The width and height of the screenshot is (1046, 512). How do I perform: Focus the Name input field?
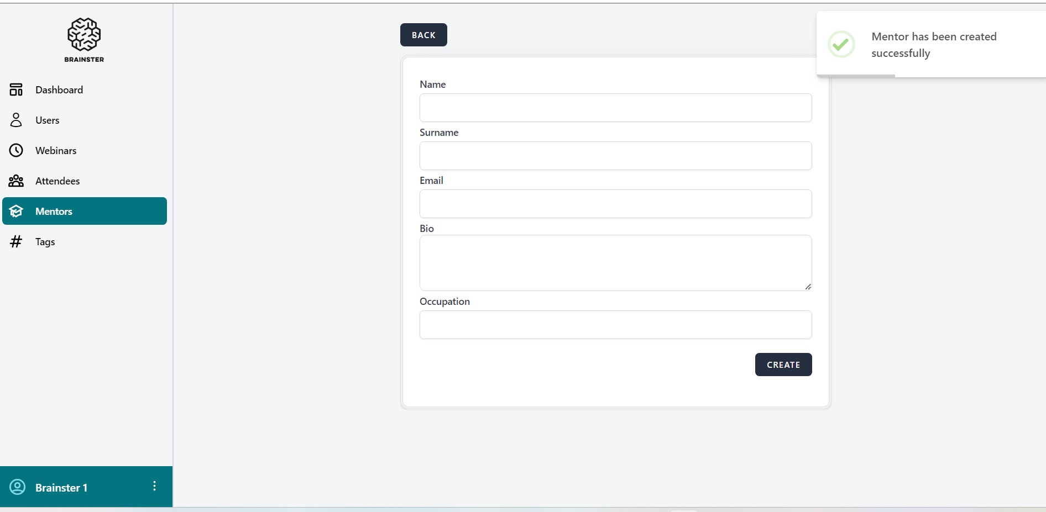coord(615,108)
